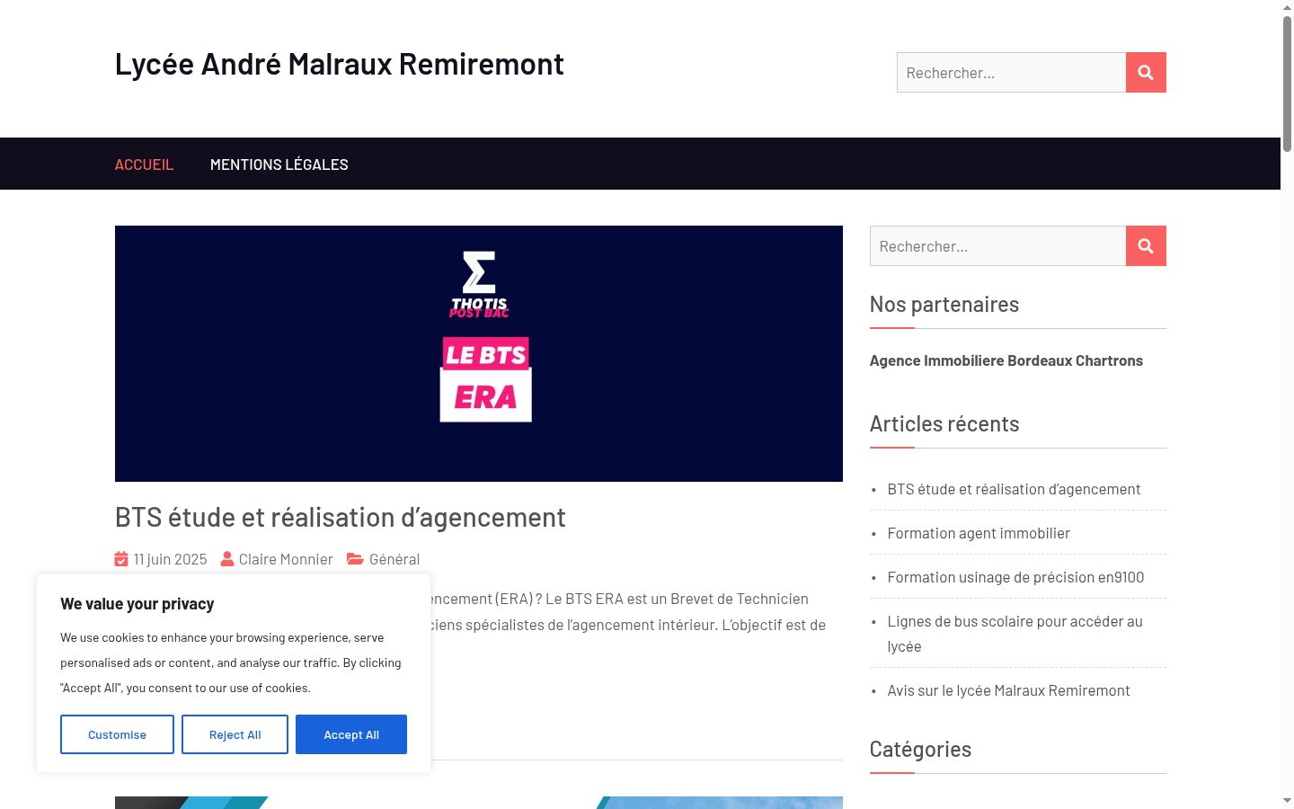Click the Catégories heading
The image size is (1294, 809).
pos(920,750)
